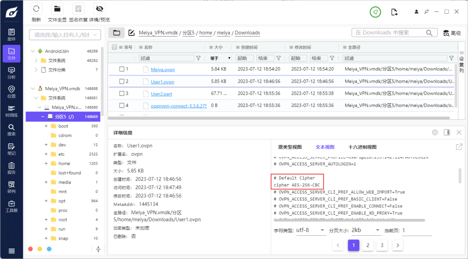Toggle the select-all checkbox in 序号 header
468x259 pixels.
tap(115, 47)
